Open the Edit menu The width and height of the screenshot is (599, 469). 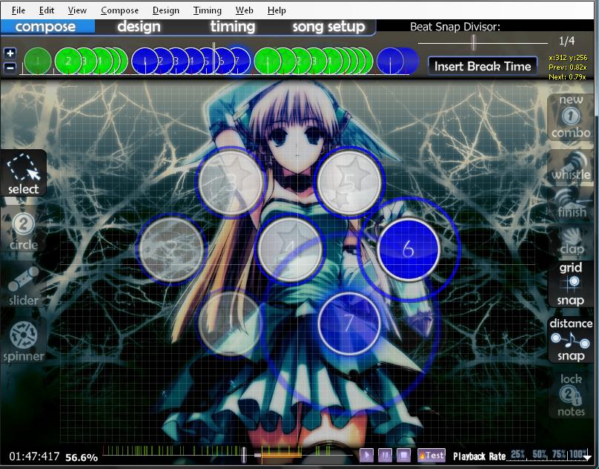(47, 10)
